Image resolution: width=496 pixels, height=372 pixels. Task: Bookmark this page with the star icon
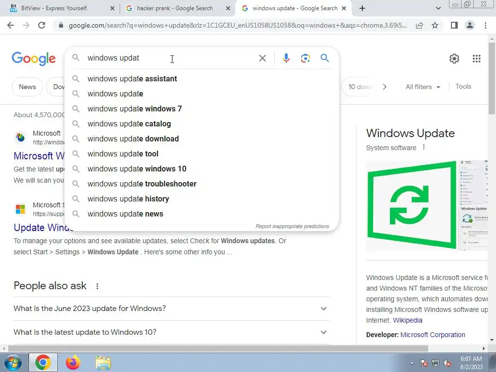click(x=435, y=25)
